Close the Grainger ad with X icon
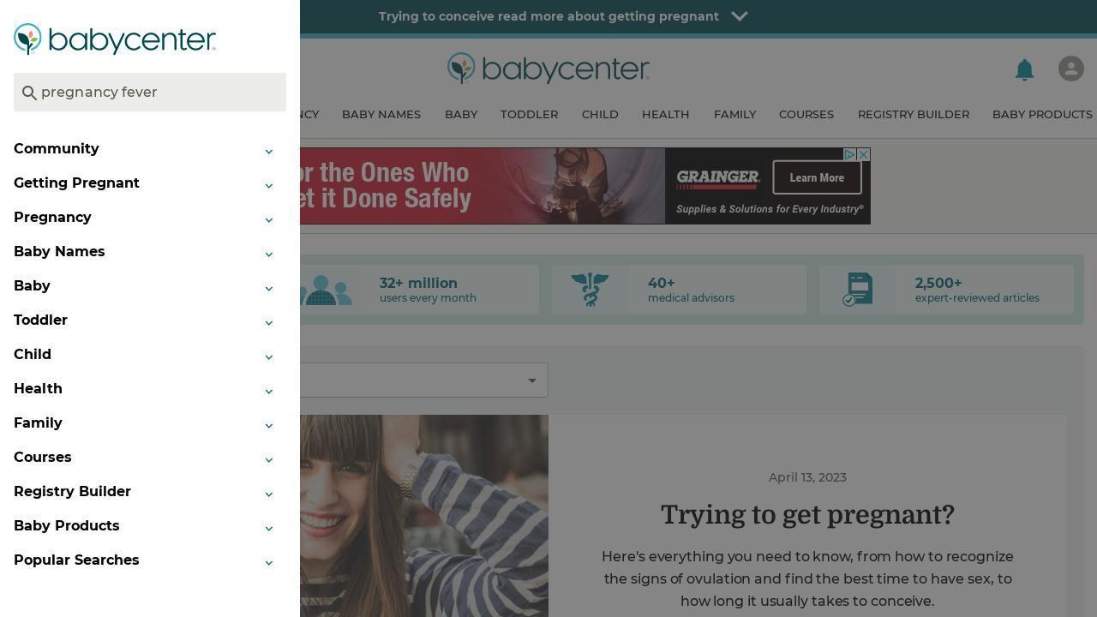 (x=864, y=154)
